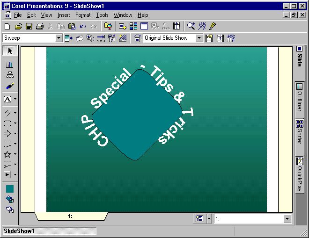
Task: Paste with the clipboard icon
Action: point(72,26)
